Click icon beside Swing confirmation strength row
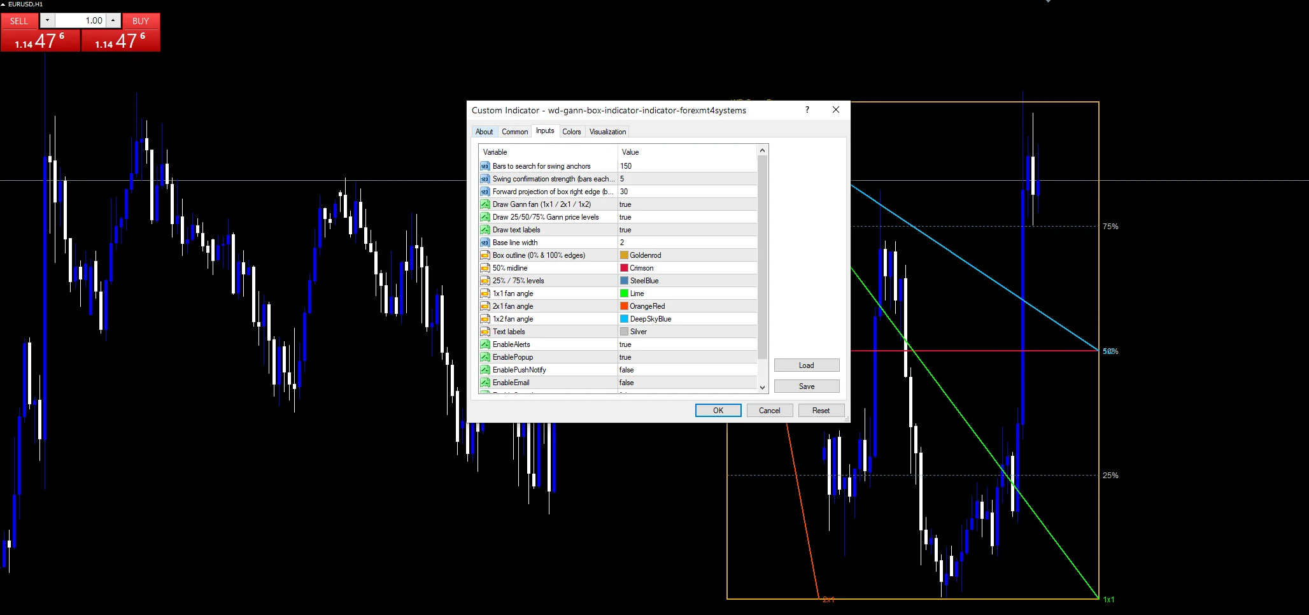This screenshot has width=1309, height=615. point(485,179)
